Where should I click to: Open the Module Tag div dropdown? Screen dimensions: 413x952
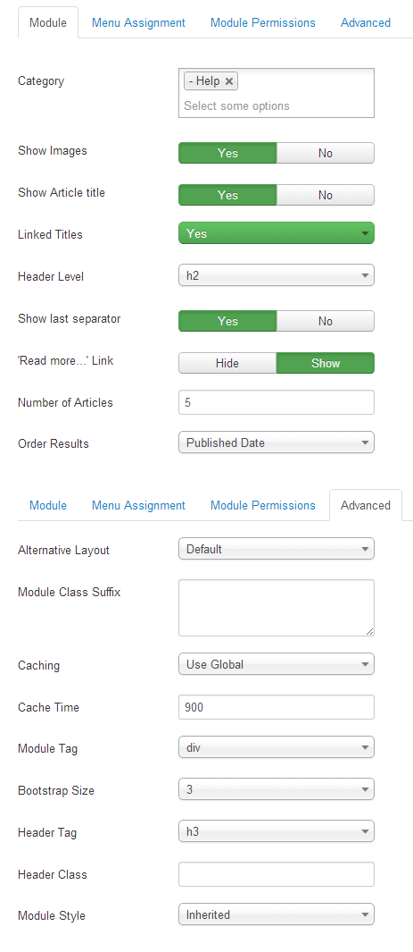coord(277,747)
